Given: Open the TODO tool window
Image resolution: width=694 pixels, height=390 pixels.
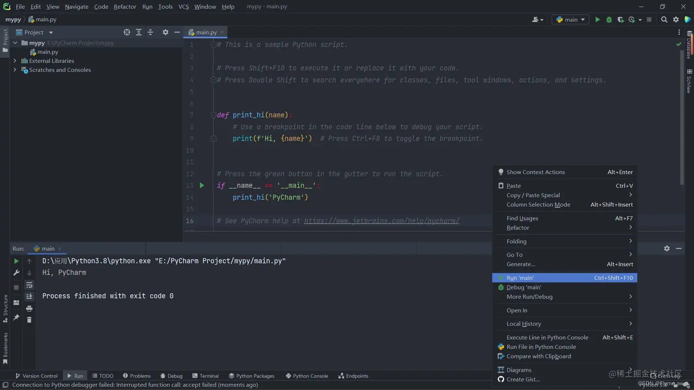Looking at the screenshot, I should [103, 376].
